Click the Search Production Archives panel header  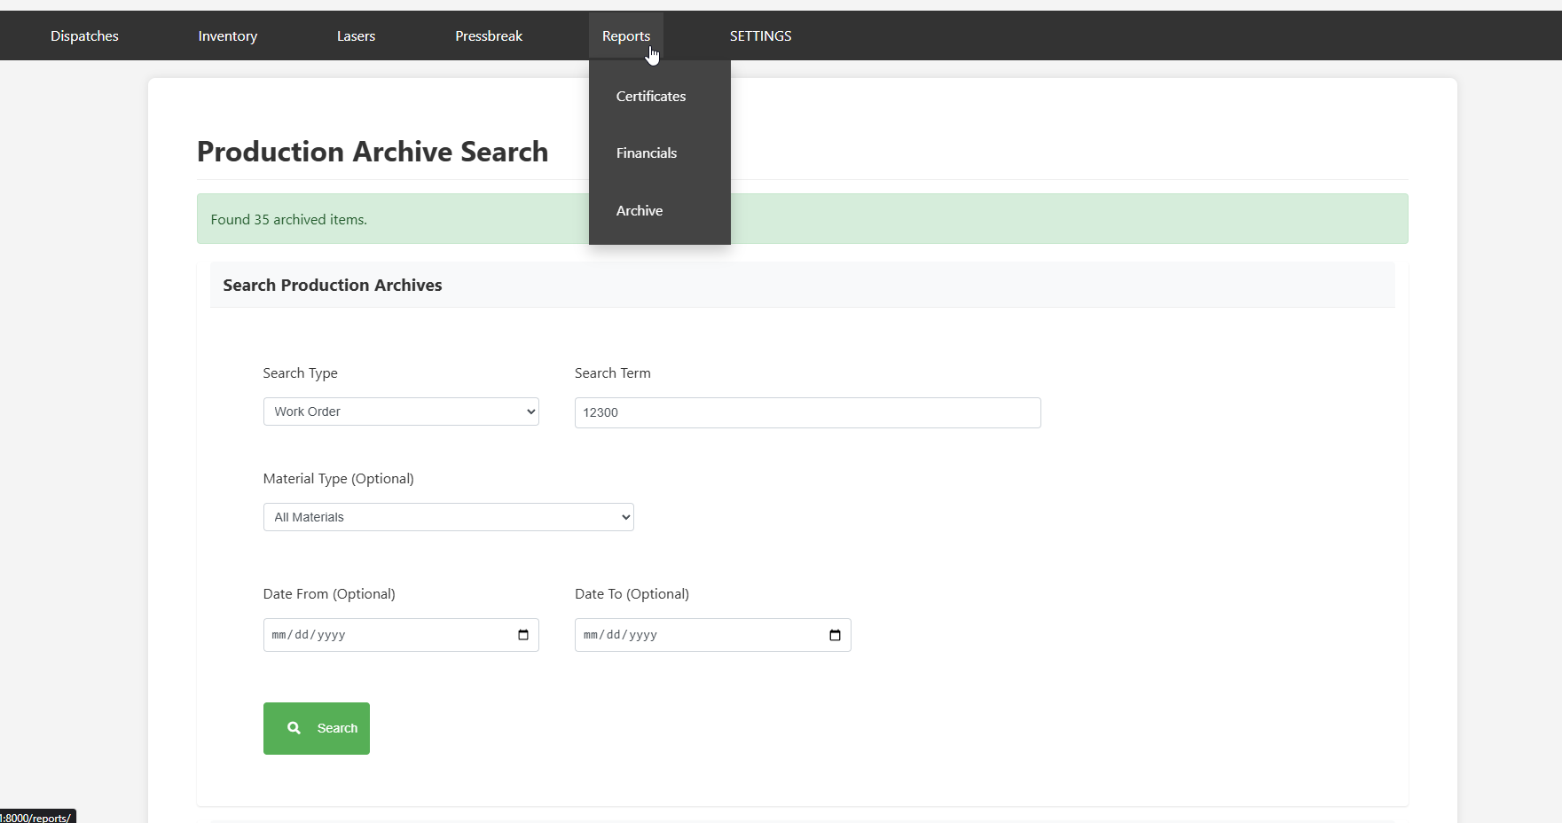(x=332, y=286)
